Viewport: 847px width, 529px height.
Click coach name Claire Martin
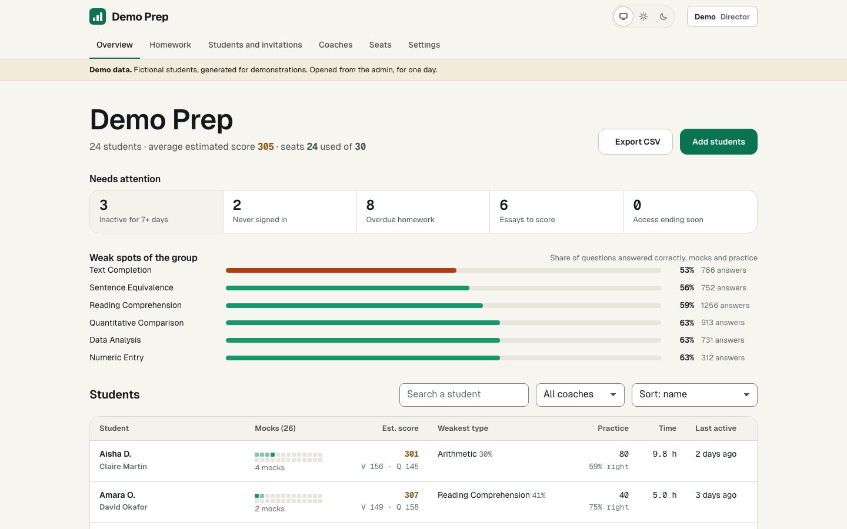(x=123, y=467)
